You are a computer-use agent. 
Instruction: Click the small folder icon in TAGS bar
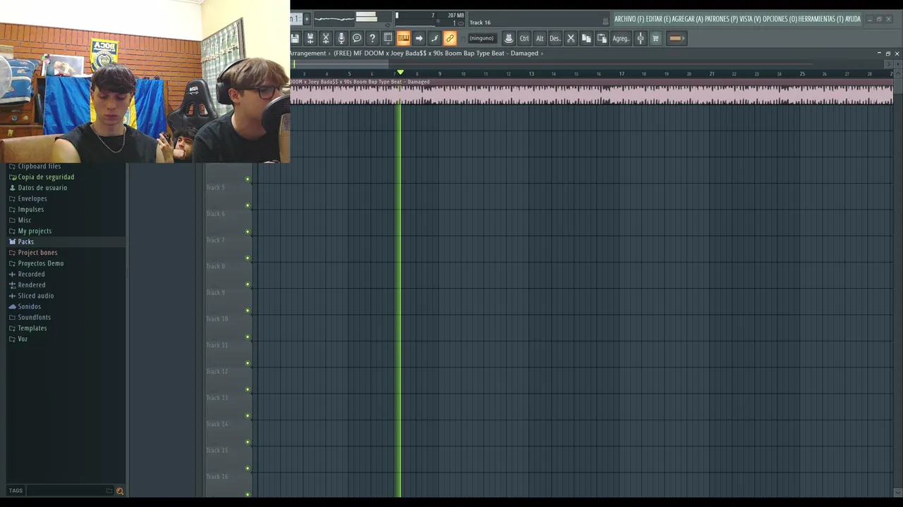click(x=109, y=491)
